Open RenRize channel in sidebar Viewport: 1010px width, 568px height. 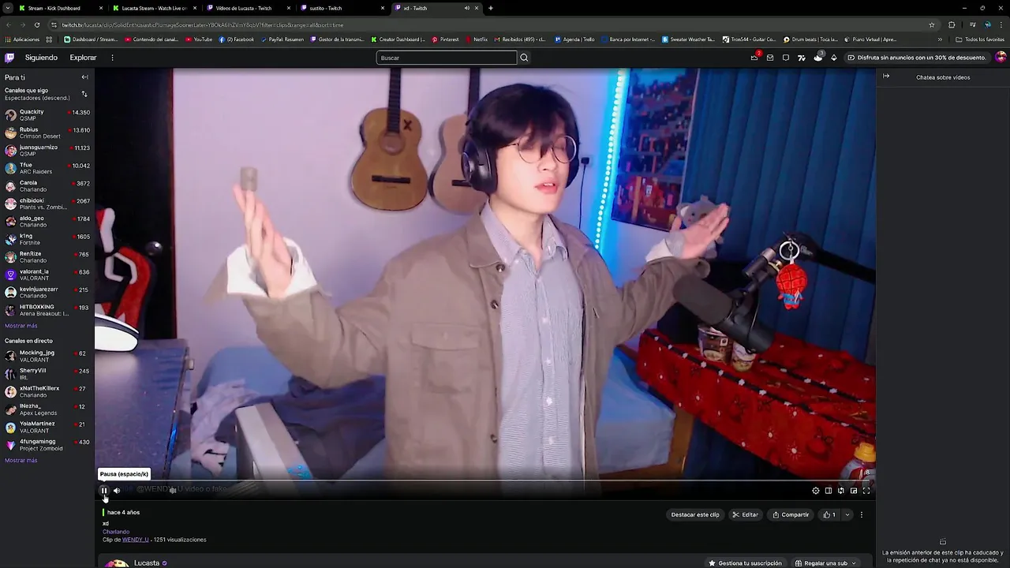[47, 257]
